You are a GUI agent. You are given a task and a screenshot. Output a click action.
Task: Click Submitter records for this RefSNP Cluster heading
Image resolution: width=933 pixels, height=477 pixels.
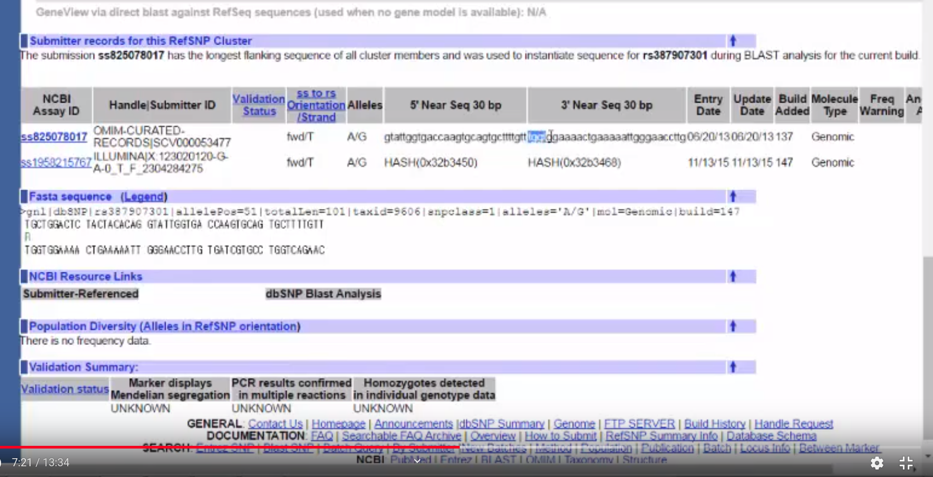point(141,41)
